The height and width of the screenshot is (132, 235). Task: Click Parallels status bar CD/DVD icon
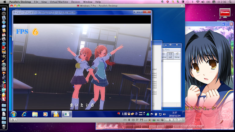pos(133,120)
